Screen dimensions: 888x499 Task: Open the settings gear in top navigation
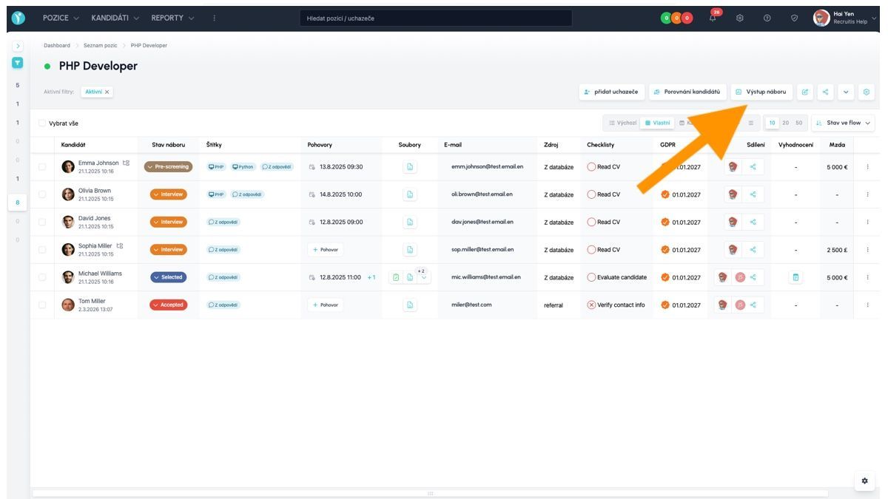740,18
